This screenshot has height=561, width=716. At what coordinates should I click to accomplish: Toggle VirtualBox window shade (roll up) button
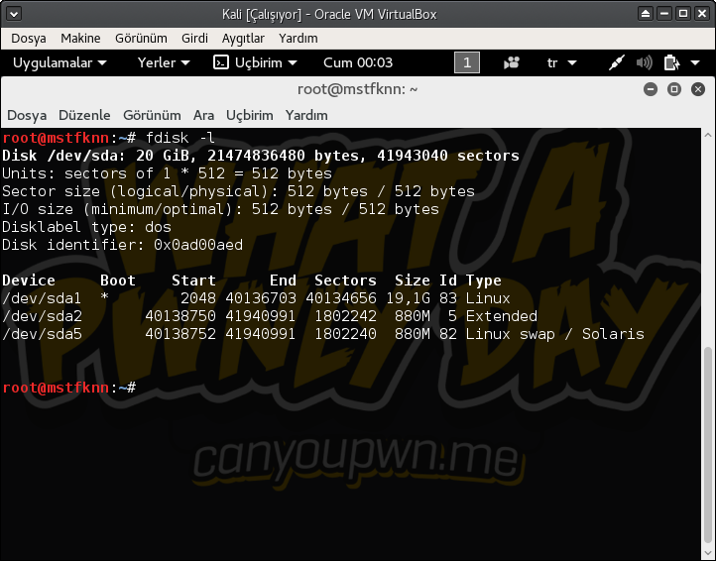click(x=647, y=14)
